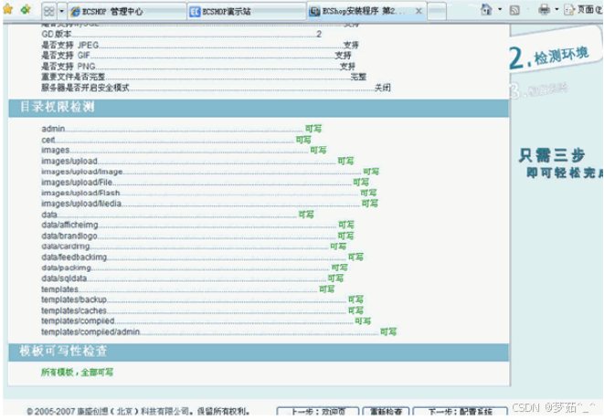Viewport: 604px width, 420px height.
Task: Expand the tab list dropdown arrow
Action: [x=61, y=11]
